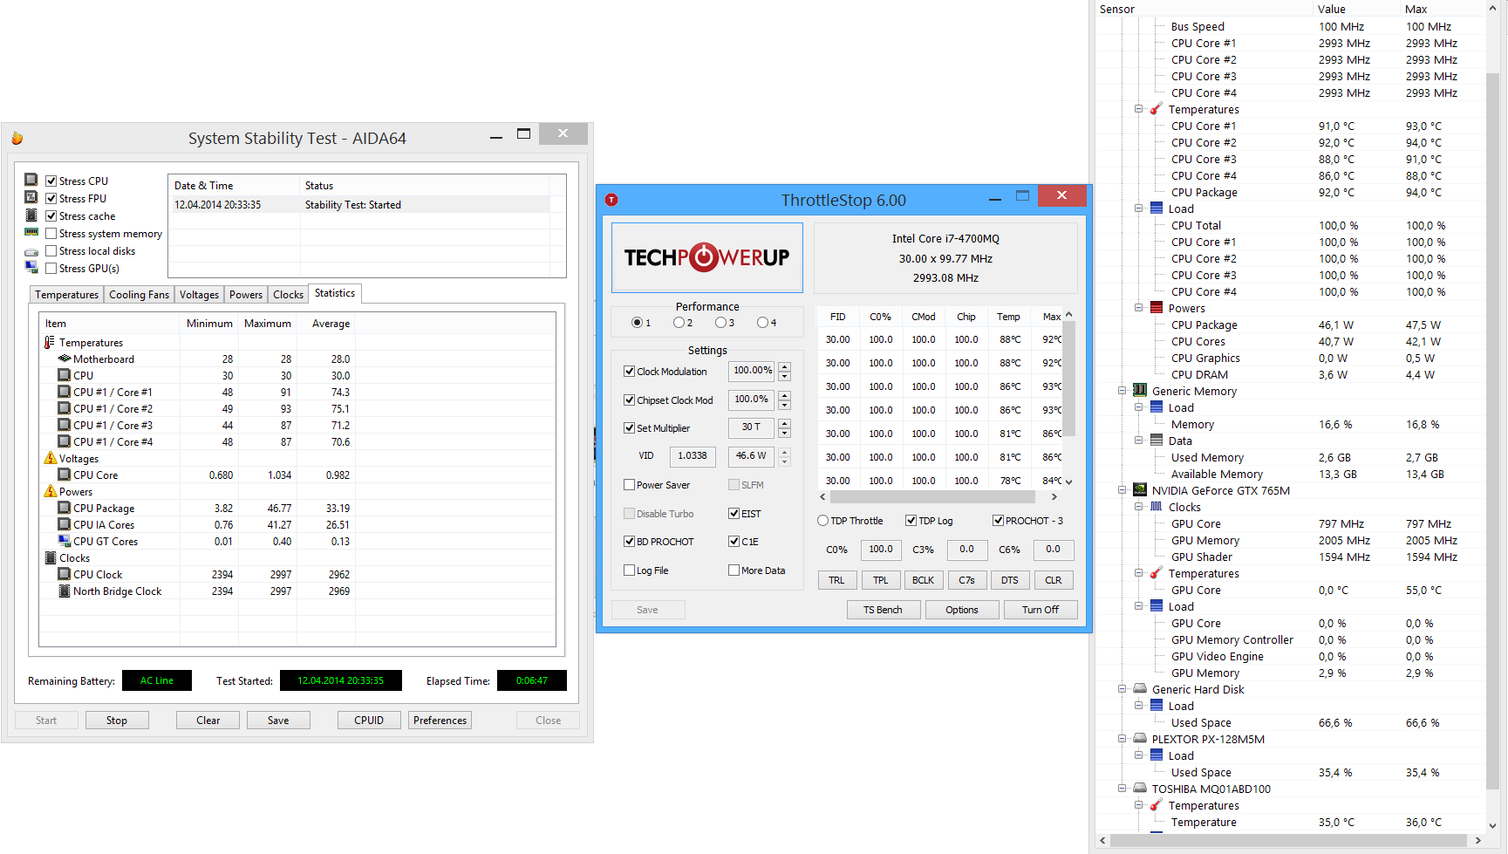Click the Stress GPU(s) monitor icon
This screenshot has width=1508, height=854.
[x=31, y=268]
